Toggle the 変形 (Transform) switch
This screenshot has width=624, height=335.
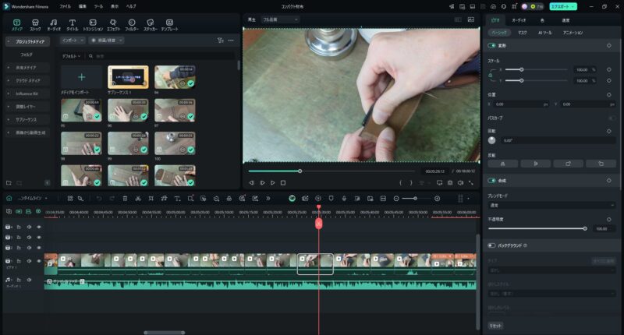point(491,46)
